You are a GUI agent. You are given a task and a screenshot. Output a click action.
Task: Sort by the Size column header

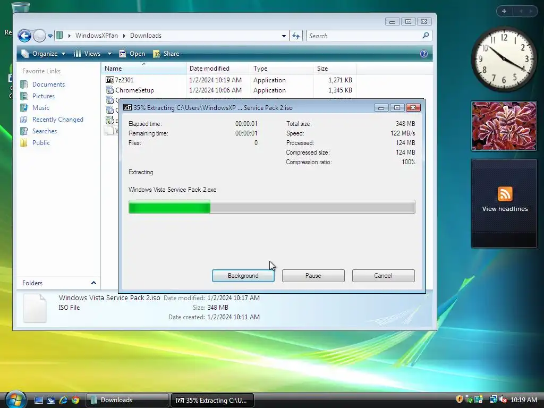click(335, 69)
